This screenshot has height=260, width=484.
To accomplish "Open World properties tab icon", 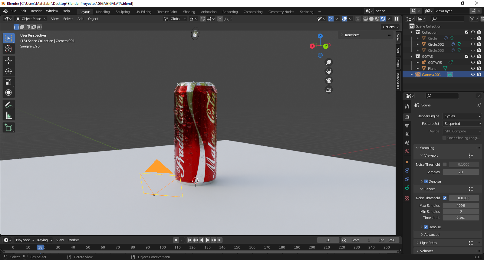I will point(407,151).
